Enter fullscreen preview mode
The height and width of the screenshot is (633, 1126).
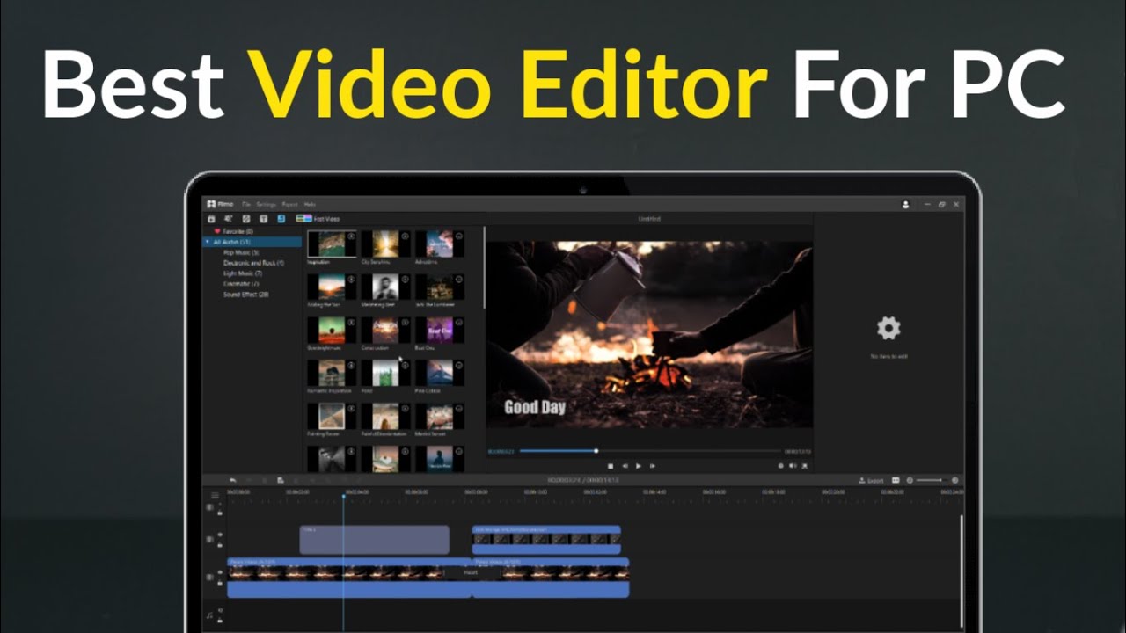pos(805,466)
